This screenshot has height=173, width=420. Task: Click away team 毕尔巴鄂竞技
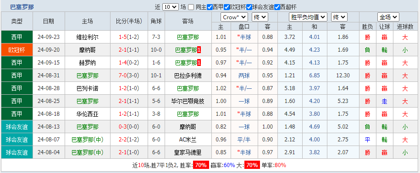click(x=188, y=101)
